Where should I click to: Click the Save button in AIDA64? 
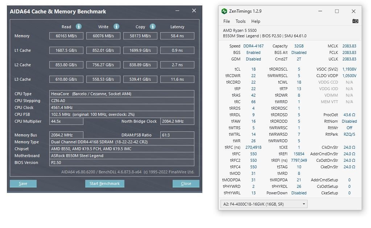tap(23, 183)
